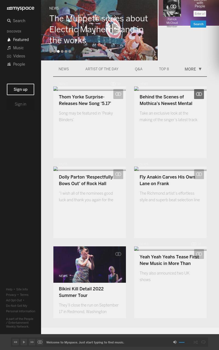Click the connect icon in player bar
The width and height of the screenshot is (219, 350).
click(x=40, y=342)
